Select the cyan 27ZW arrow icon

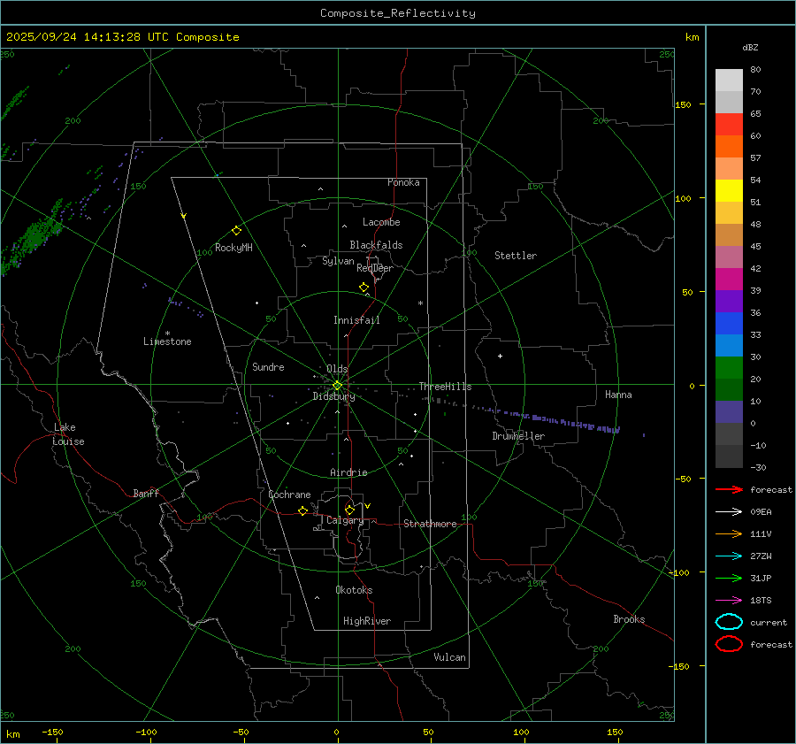pyautogui.click(x=729, y=556)
